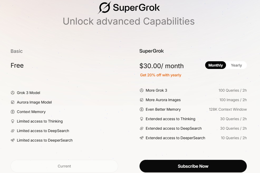260x173 pixels.
Task: Open the 'Get 20% off with yearly' offer
Action: 160,75
